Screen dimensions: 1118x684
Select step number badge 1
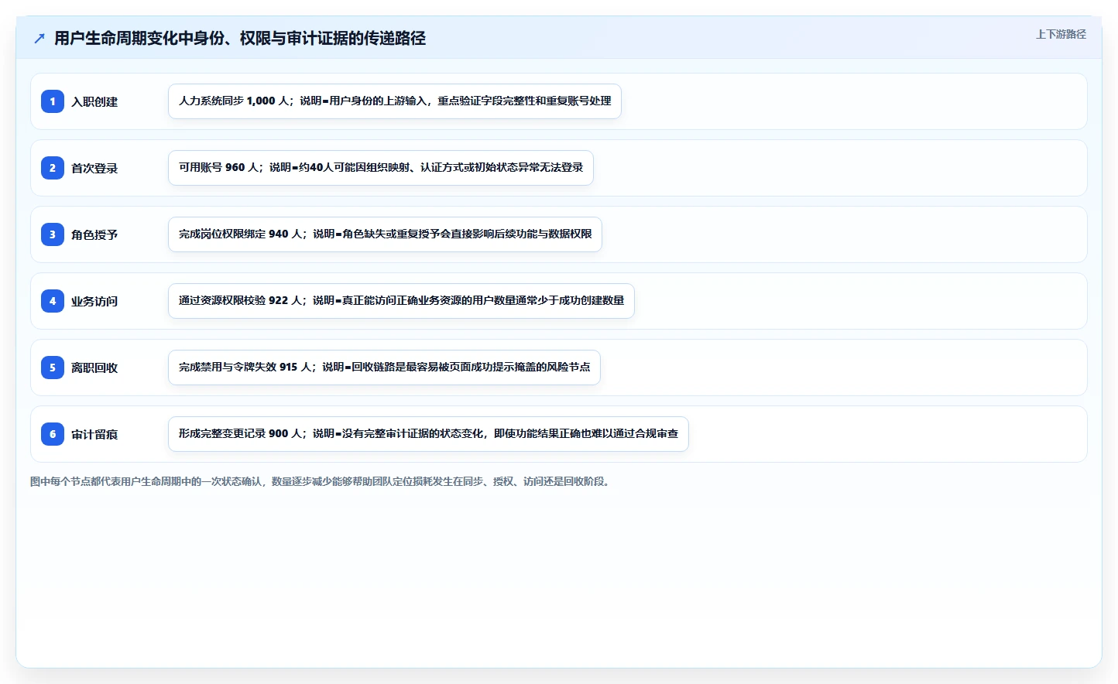pyautogui.click(x=53, y=101)
